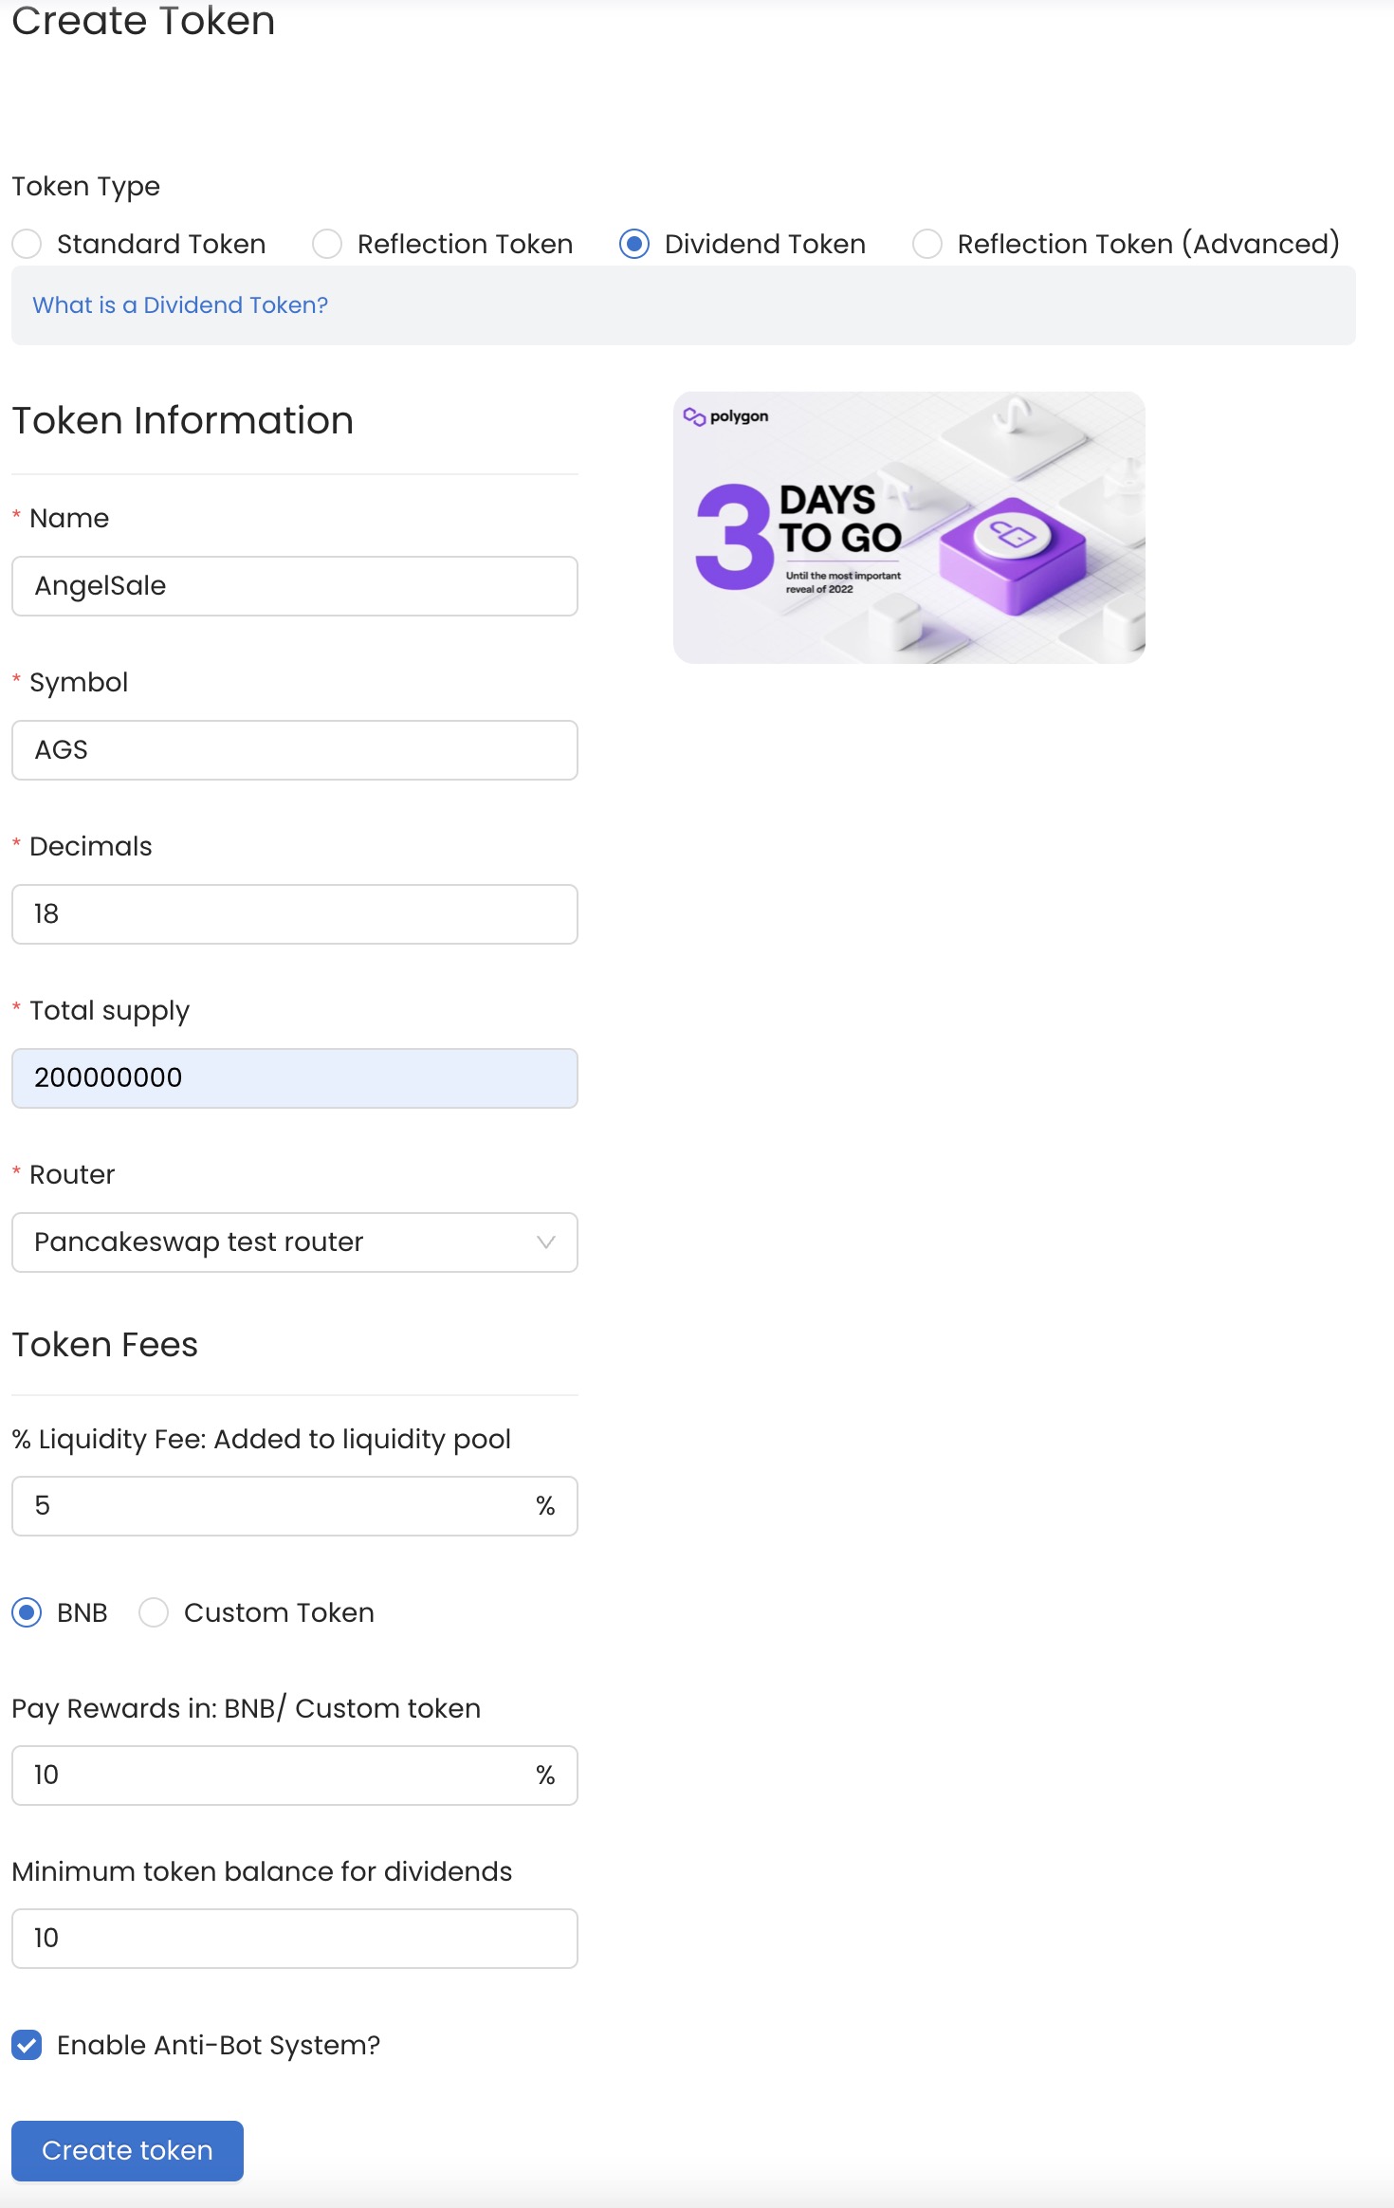Screen dimensions: 1394x2208
Task: Choose the Reflection Token type
Action: [327, 244]
